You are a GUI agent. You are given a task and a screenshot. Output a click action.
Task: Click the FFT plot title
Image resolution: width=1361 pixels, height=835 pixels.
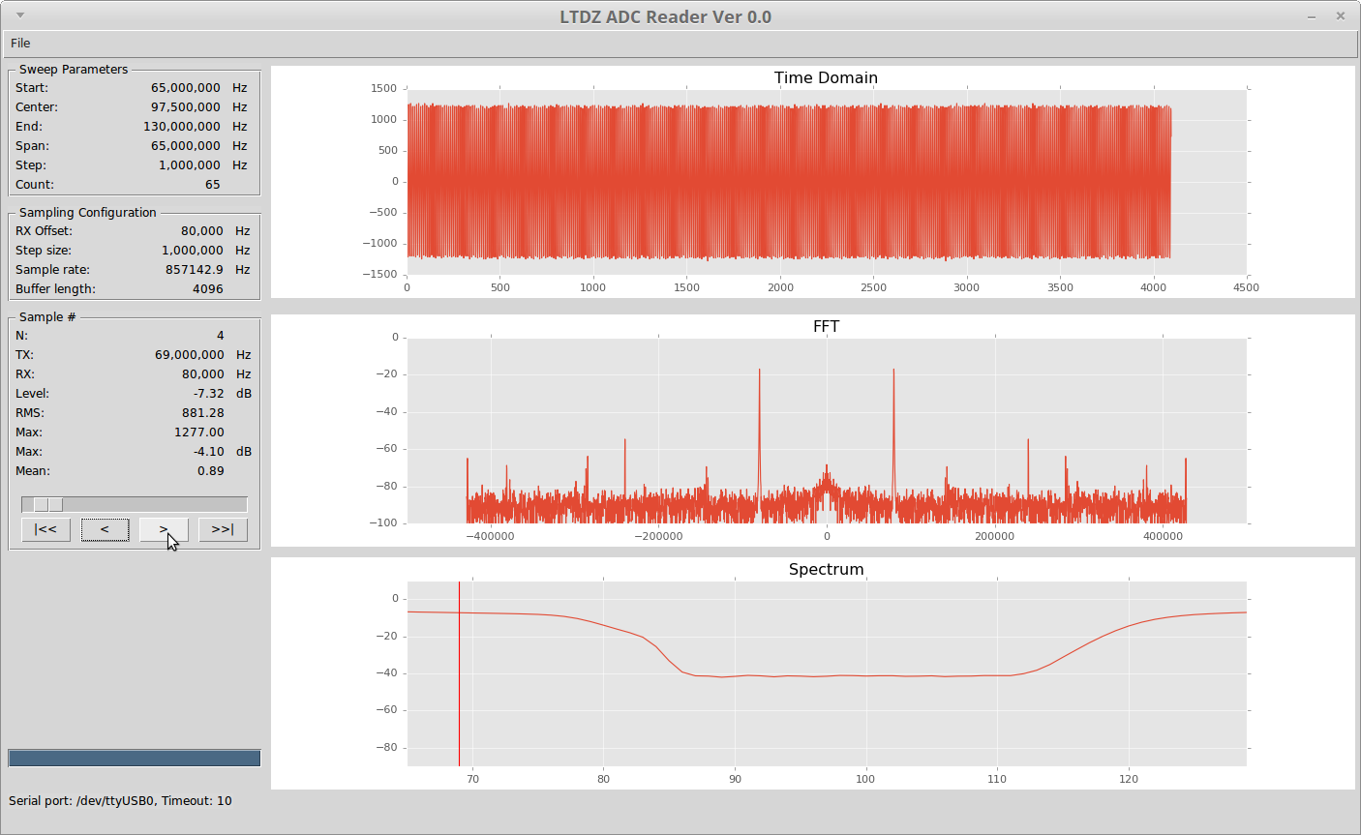pyautogui.click(x=826, y=326)
